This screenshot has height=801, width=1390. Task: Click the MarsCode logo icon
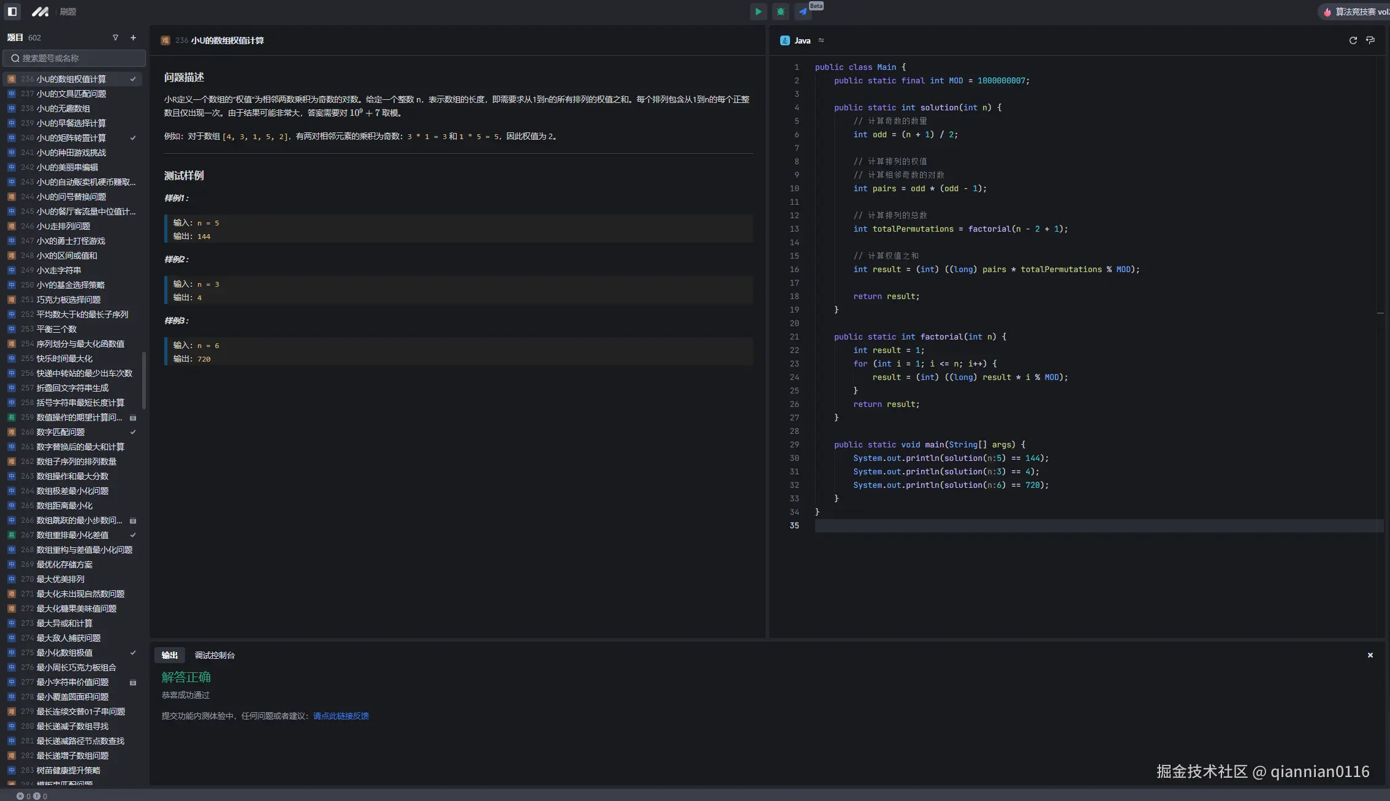(x=40, y=12)
